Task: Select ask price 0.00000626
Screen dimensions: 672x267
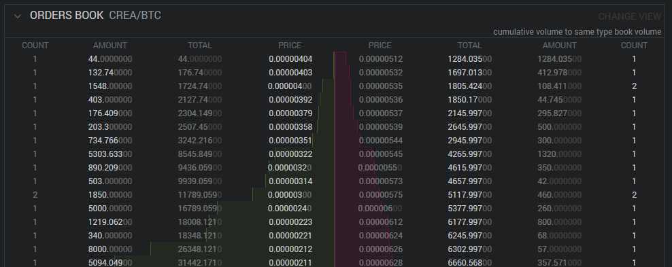Action: click(x=381, y=249)
